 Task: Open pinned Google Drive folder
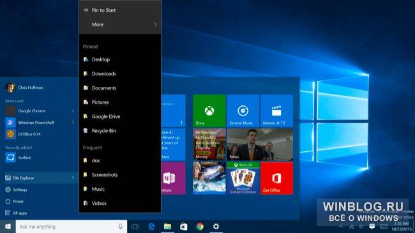tap(120, 116)
